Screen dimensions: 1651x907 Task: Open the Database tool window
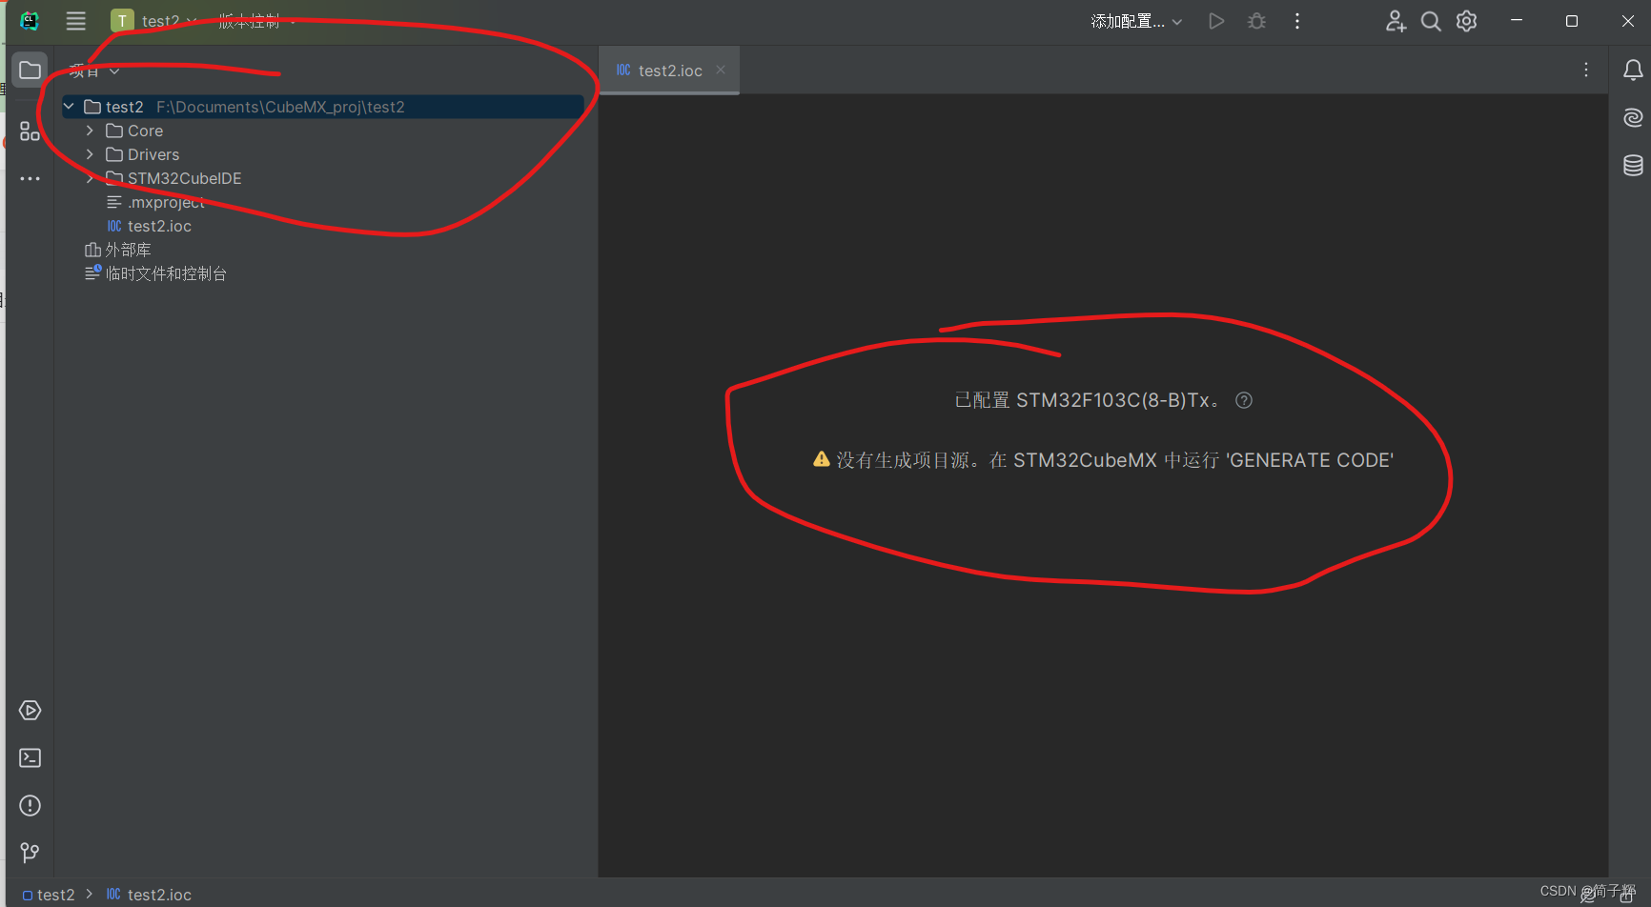1632,165
